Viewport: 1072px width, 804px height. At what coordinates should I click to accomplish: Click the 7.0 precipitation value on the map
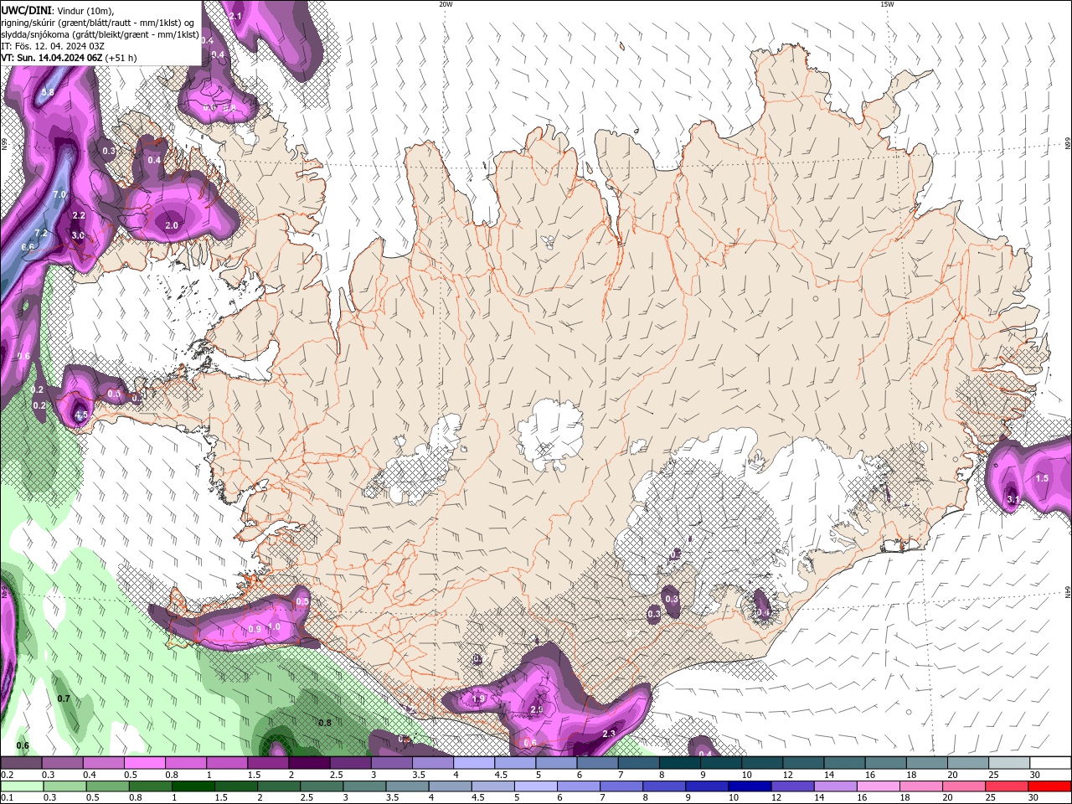59,194
